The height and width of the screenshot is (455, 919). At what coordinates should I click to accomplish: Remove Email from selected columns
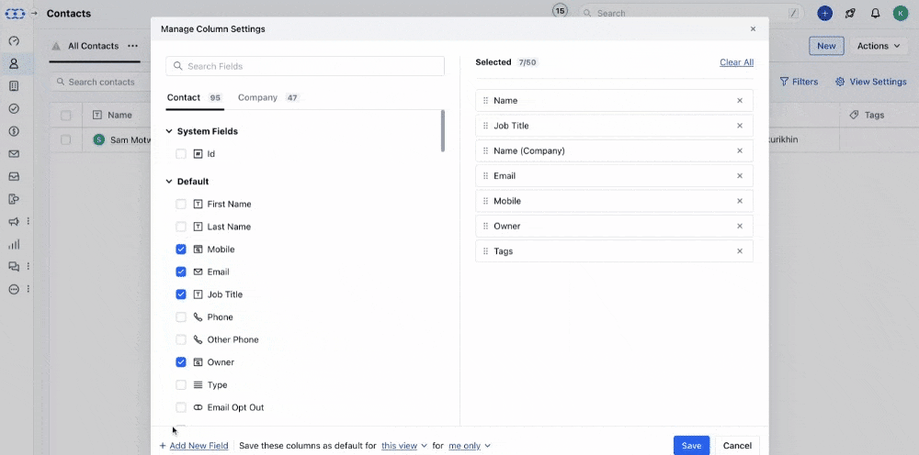740,176
